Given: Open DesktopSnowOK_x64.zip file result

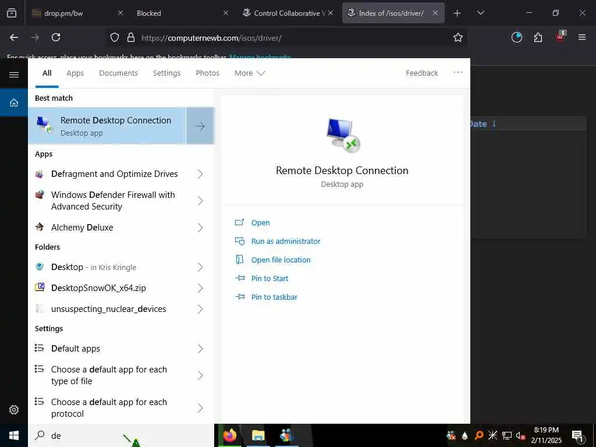Looking at the screenshot, I should point(98,288).
